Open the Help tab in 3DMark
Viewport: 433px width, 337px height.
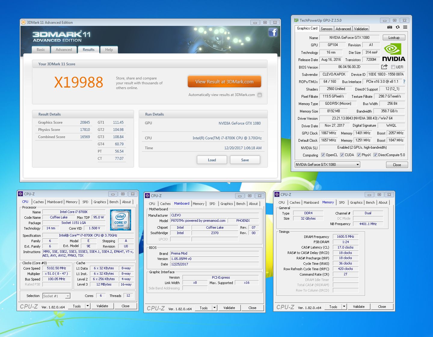[x=109, y=50]
